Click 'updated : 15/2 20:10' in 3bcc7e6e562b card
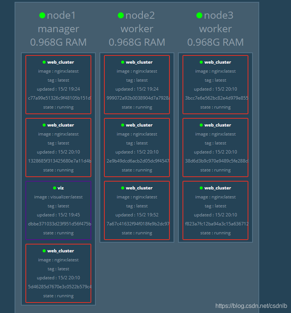291x313 pixels. (x=215, y=89)
